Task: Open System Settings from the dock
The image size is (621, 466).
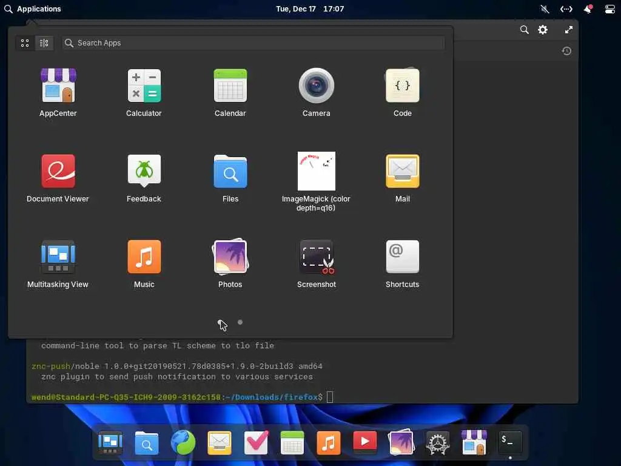Action: pos(438,442)
